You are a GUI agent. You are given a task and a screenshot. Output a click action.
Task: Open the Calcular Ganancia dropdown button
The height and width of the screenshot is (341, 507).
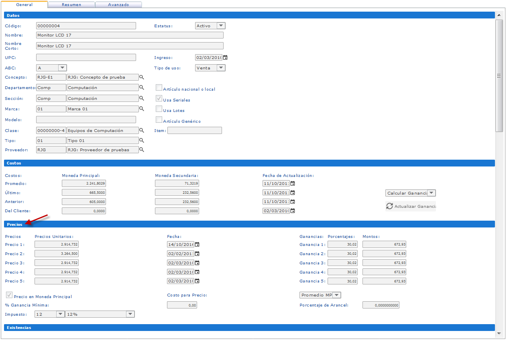coord(431,193)
